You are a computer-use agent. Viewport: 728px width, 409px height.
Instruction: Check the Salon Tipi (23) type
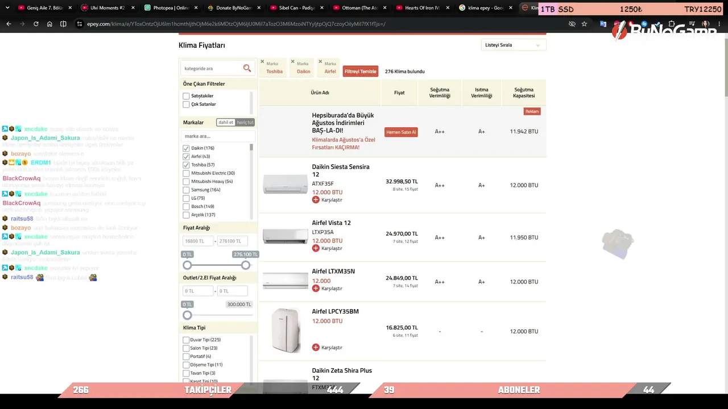coord(186,348)
